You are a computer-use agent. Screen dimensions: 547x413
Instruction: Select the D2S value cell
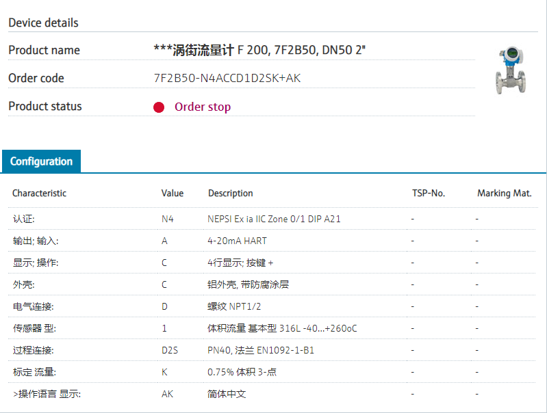click(x=170, y=350)
